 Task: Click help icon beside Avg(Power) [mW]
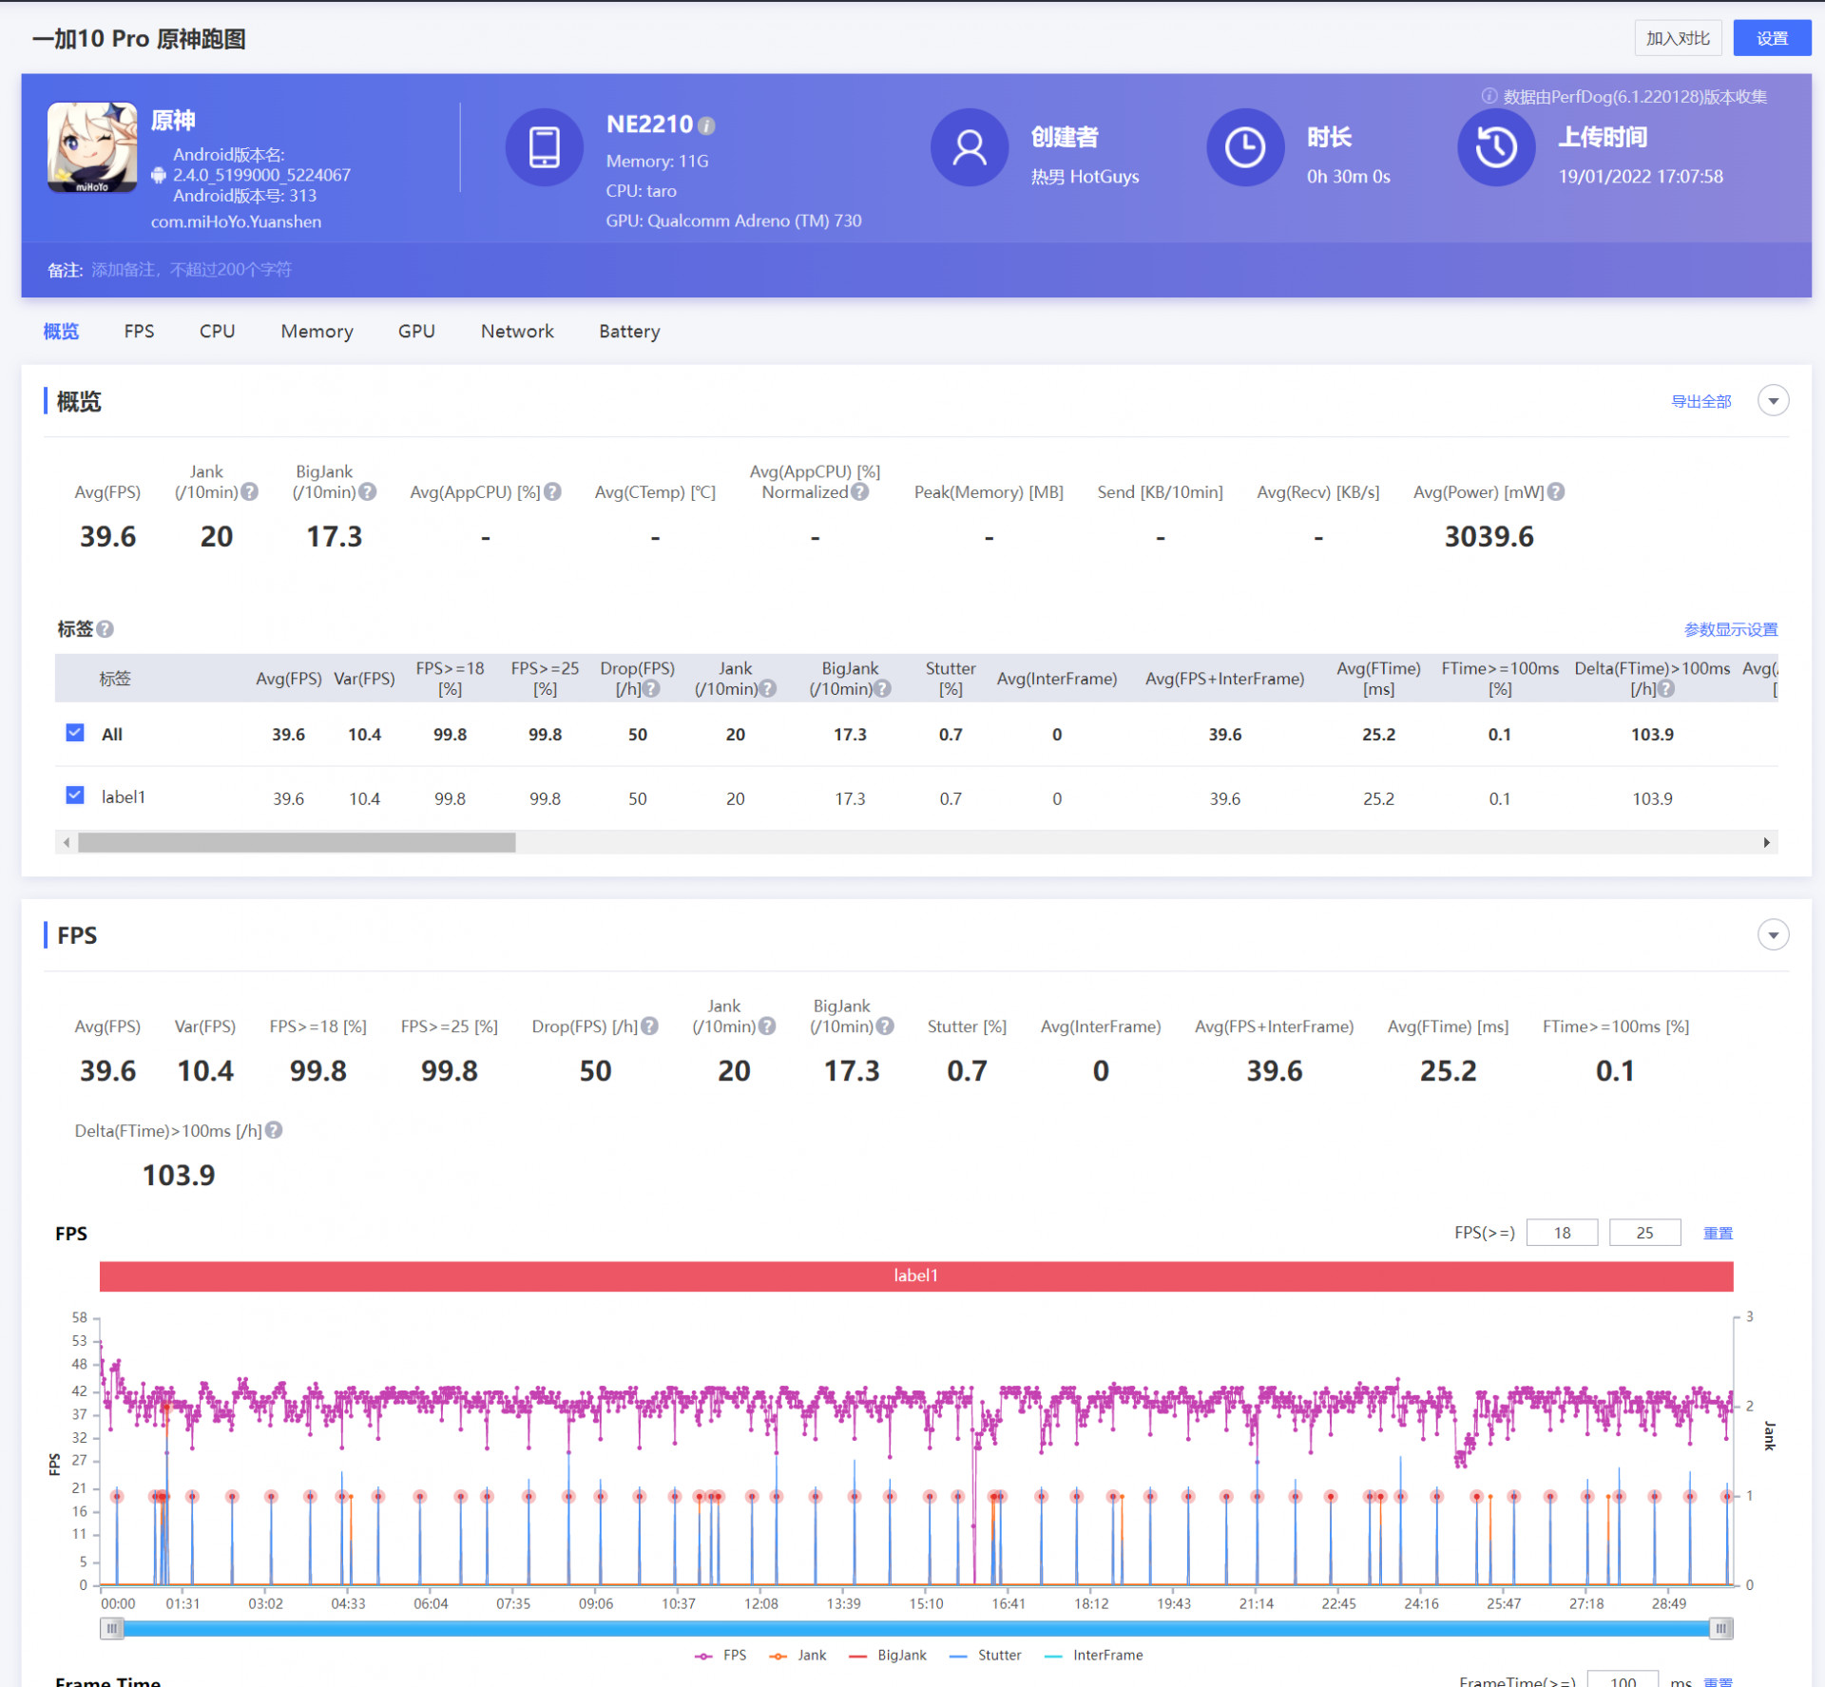point(1555,491)
